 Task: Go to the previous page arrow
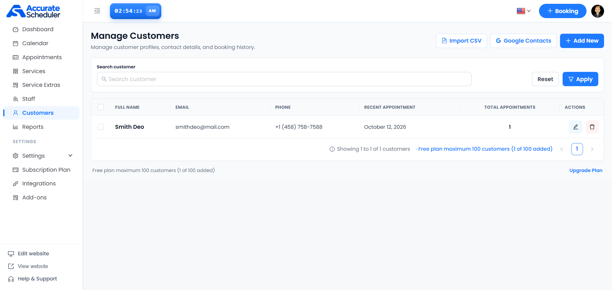click(x=562, y=149)
